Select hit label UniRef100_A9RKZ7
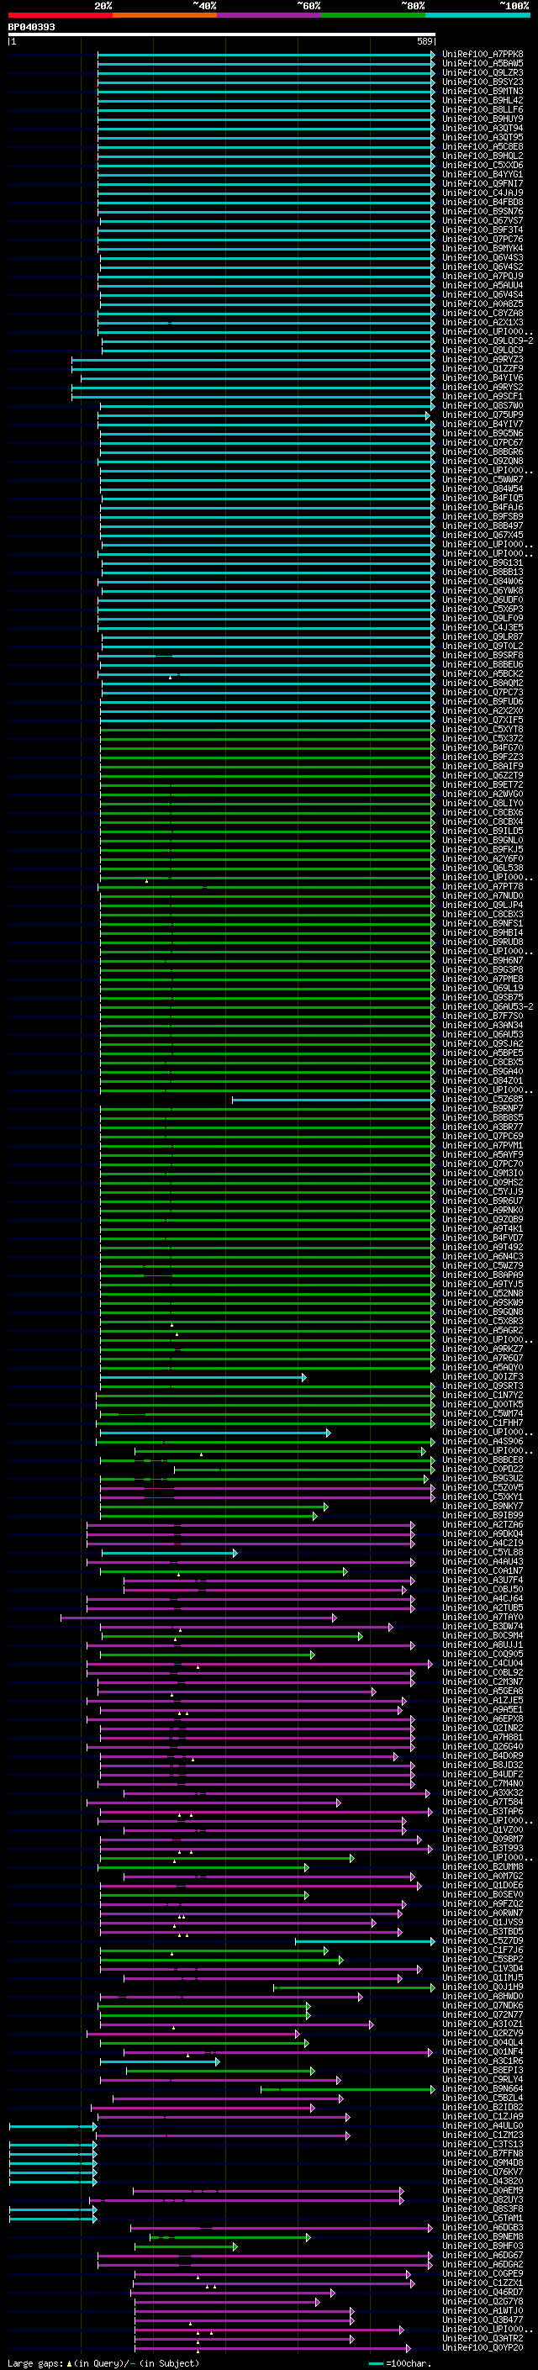This screenshot has width=538, height=2370. (x=482, y=1349)
